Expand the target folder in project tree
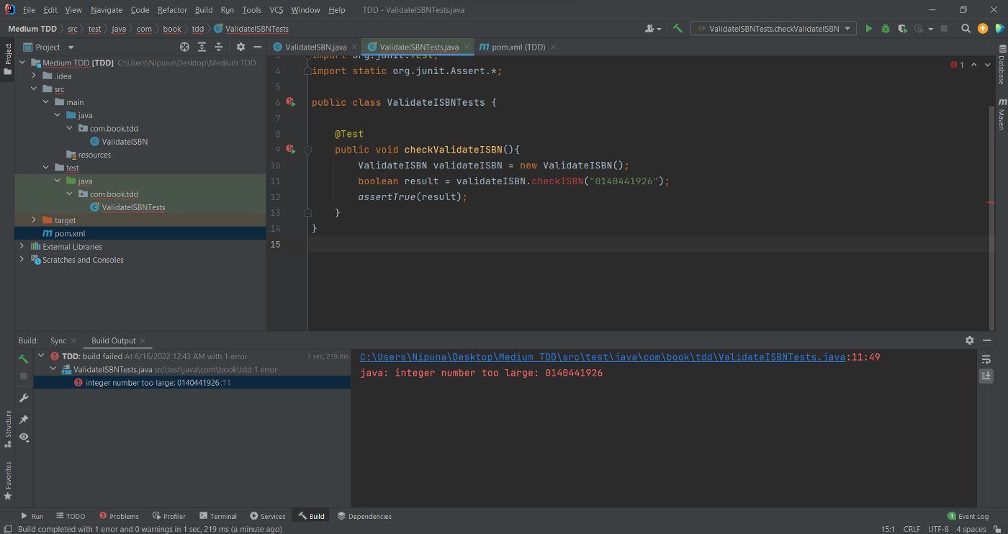The image size is (1008, 534). [34, 220]
